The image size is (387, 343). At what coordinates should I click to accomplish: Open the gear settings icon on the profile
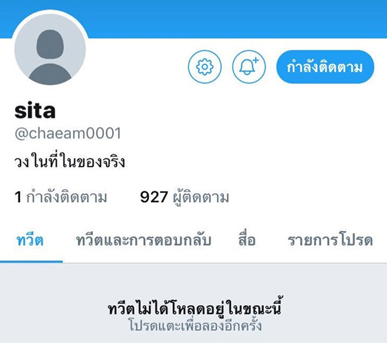(204, 67)
